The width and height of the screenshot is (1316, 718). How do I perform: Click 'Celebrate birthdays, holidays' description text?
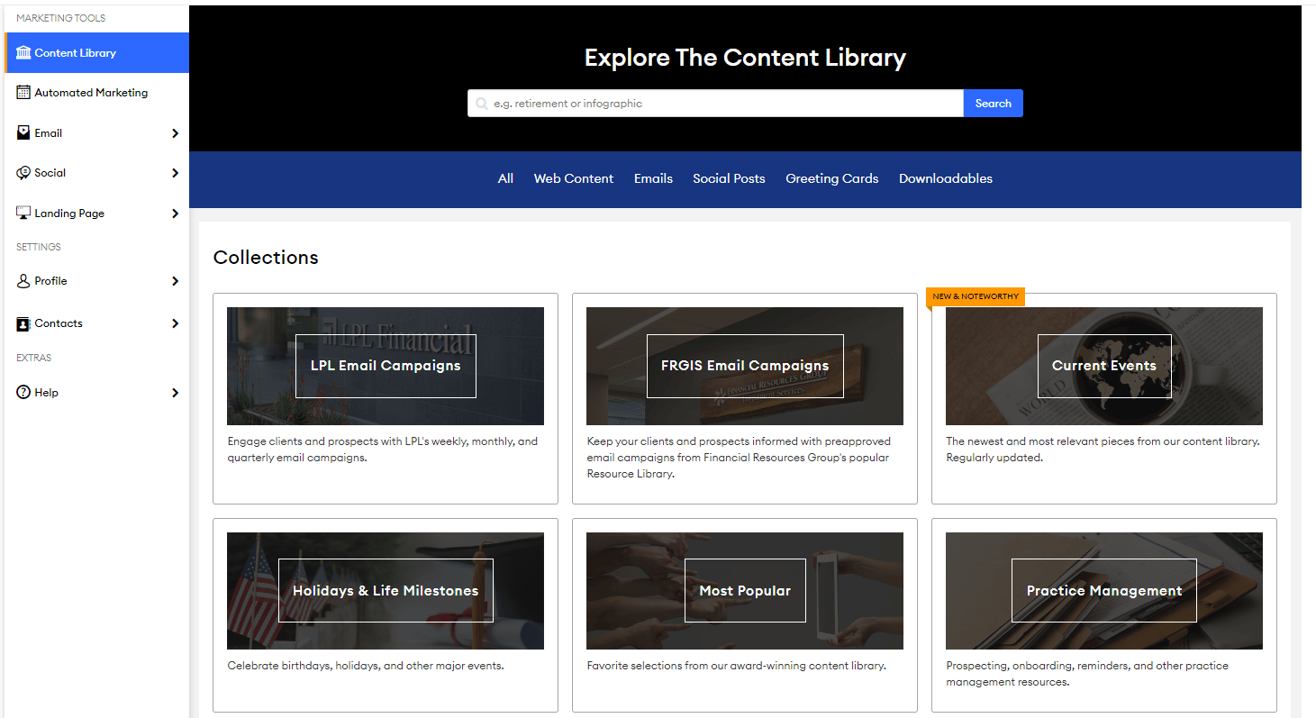(366, 666)
